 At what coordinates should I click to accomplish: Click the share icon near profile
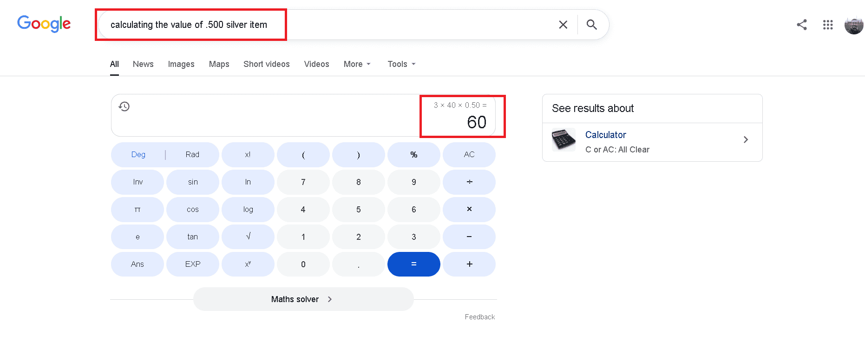(801, 25)
